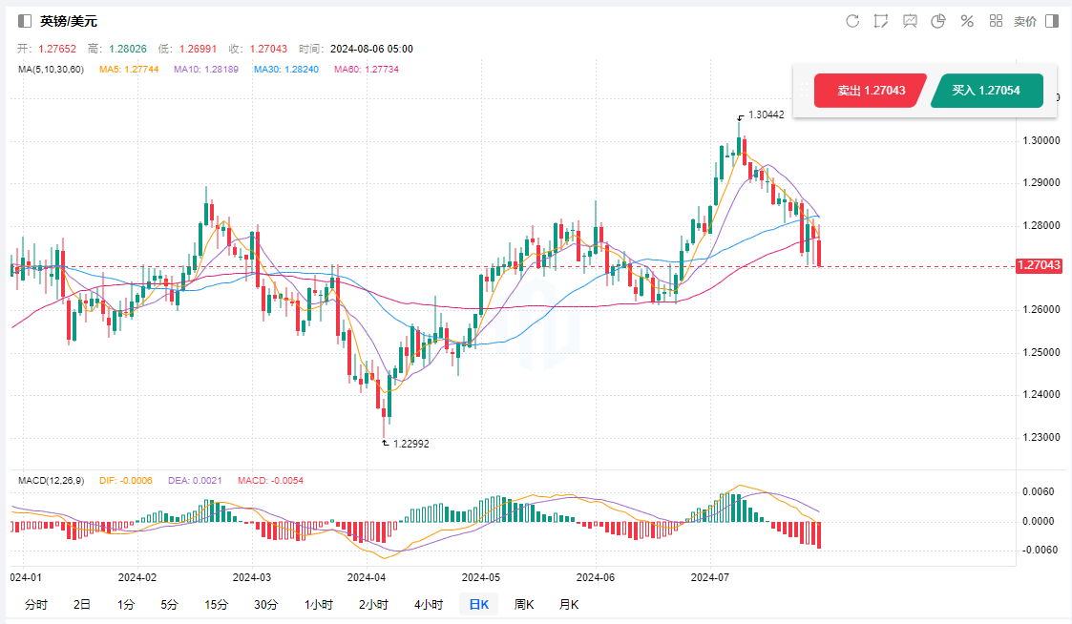This screenshot has height=624, width=1072.
Task: Click the percent sign icon
Action: (967, 21)
